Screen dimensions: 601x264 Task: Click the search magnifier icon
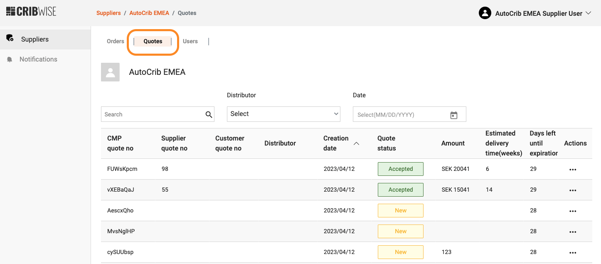209,115
